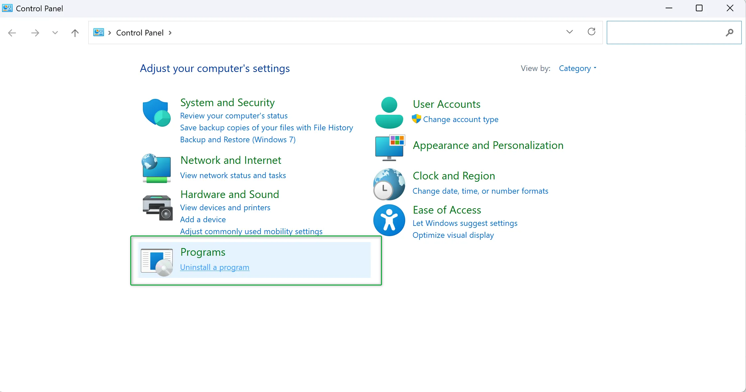The height and width of the screenshot is (392, 746).
Task: Click View devices and printers
Action: (225, 208)
